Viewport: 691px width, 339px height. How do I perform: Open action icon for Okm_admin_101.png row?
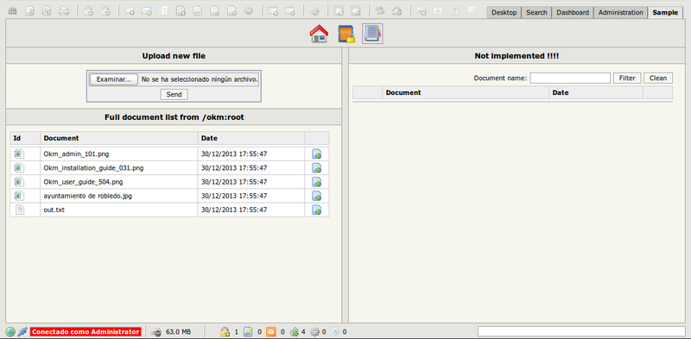[x=317, y=154]
